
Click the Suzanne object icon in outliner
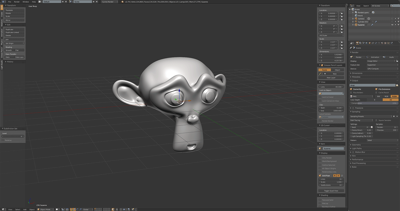pos(356,25)
